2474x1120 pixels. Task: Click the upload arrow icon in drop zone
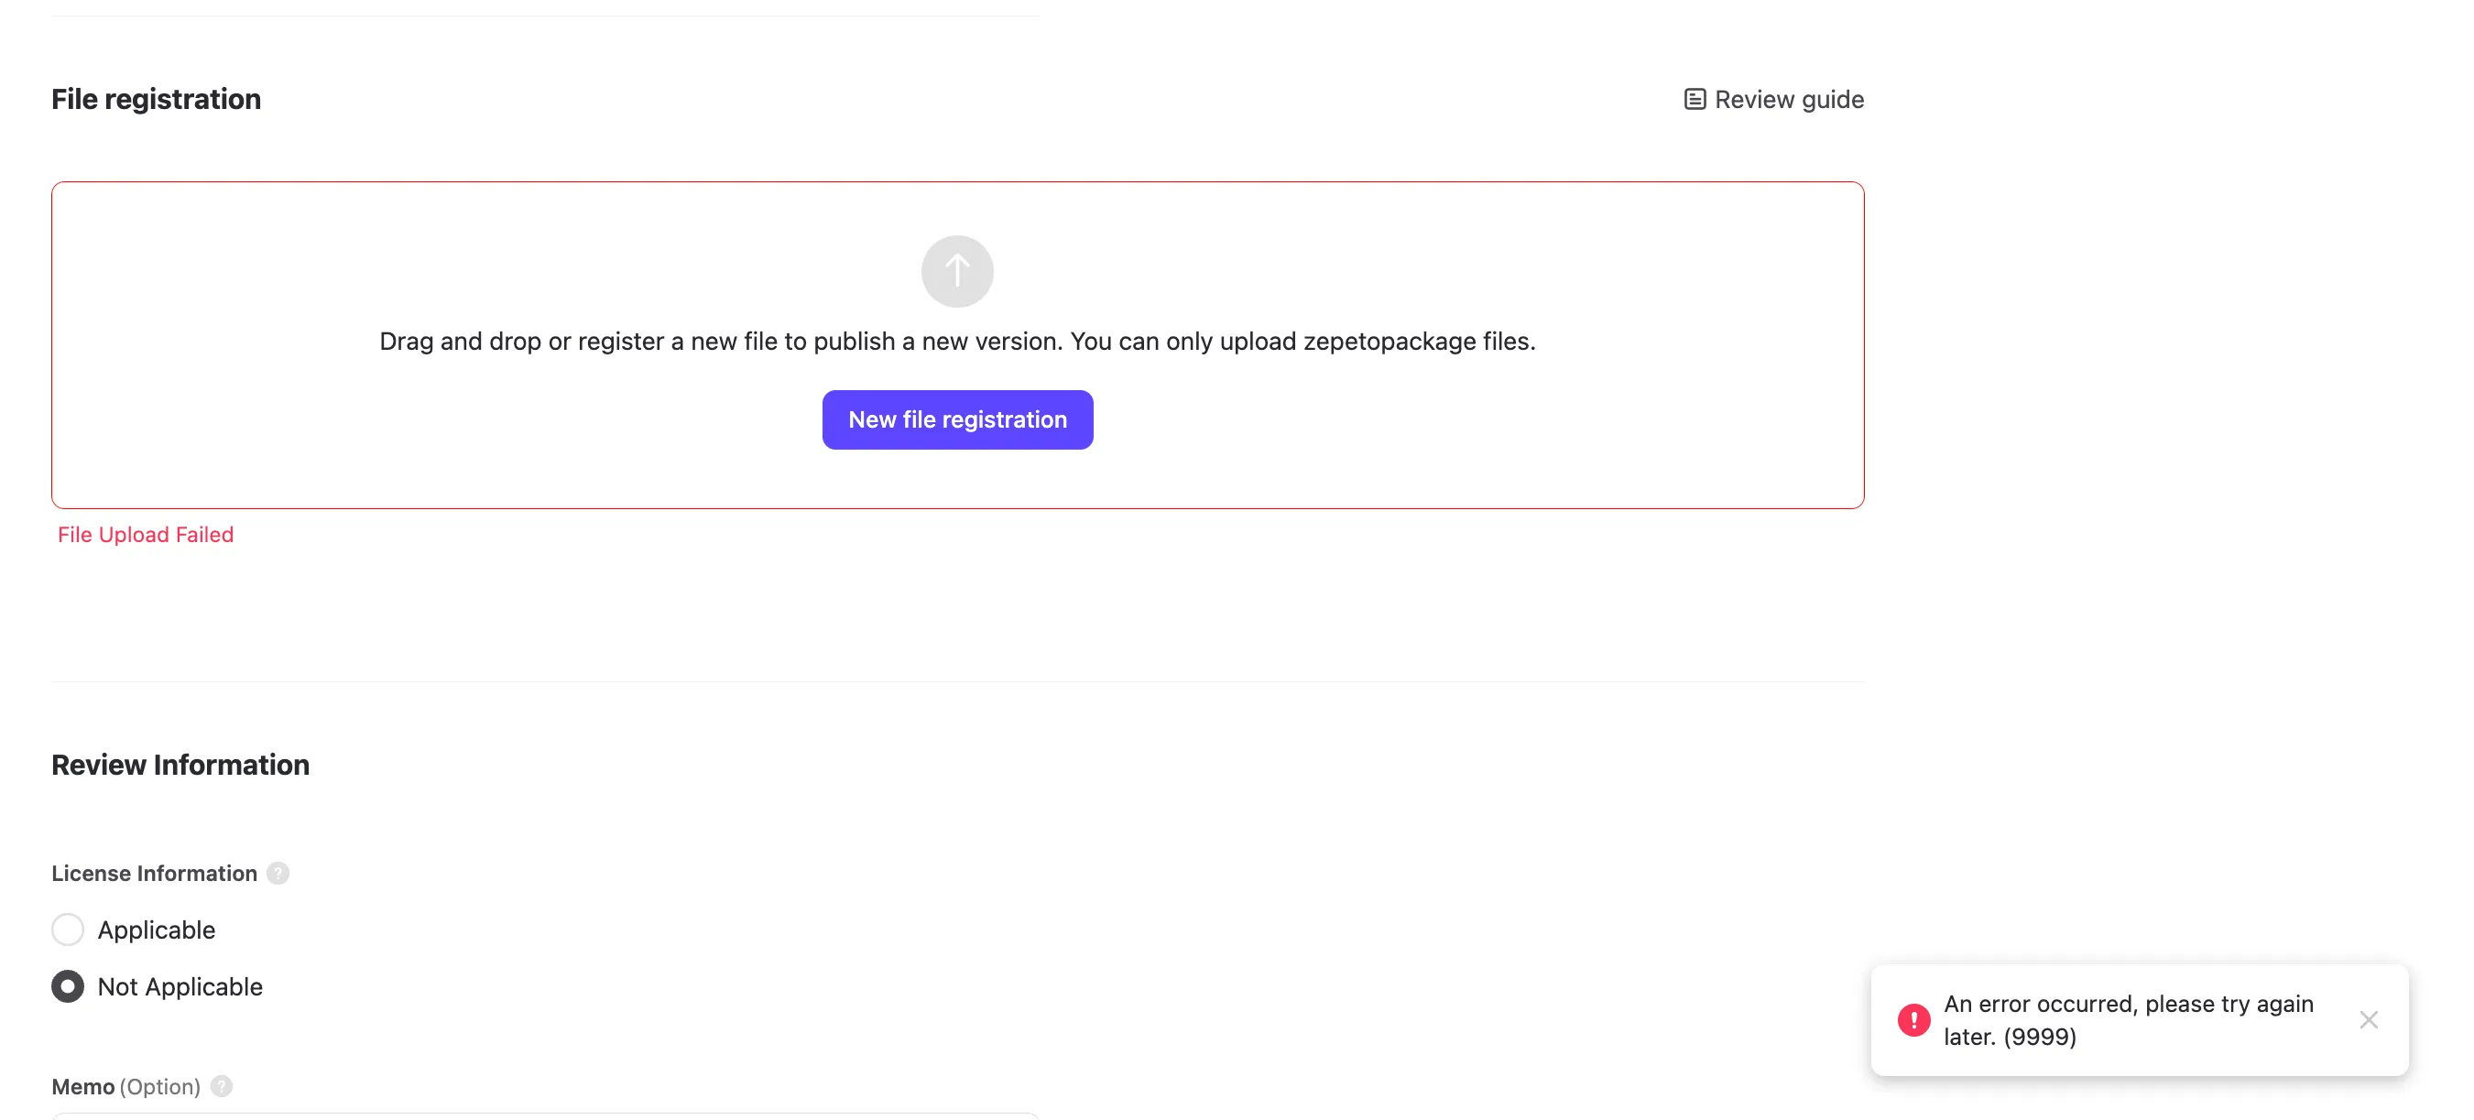(956, 271)
